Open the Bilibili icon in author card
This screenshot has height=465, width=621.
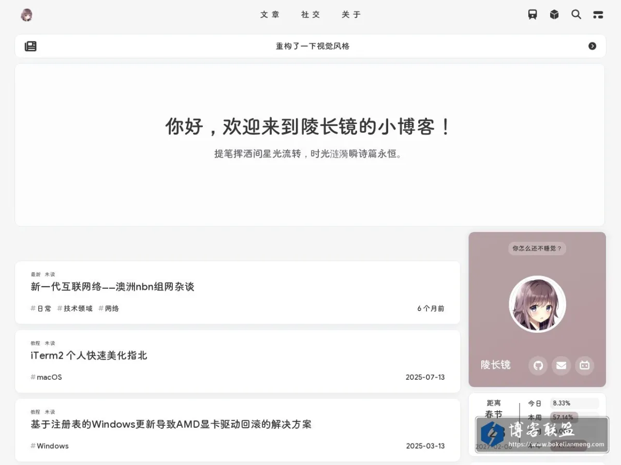585,366
